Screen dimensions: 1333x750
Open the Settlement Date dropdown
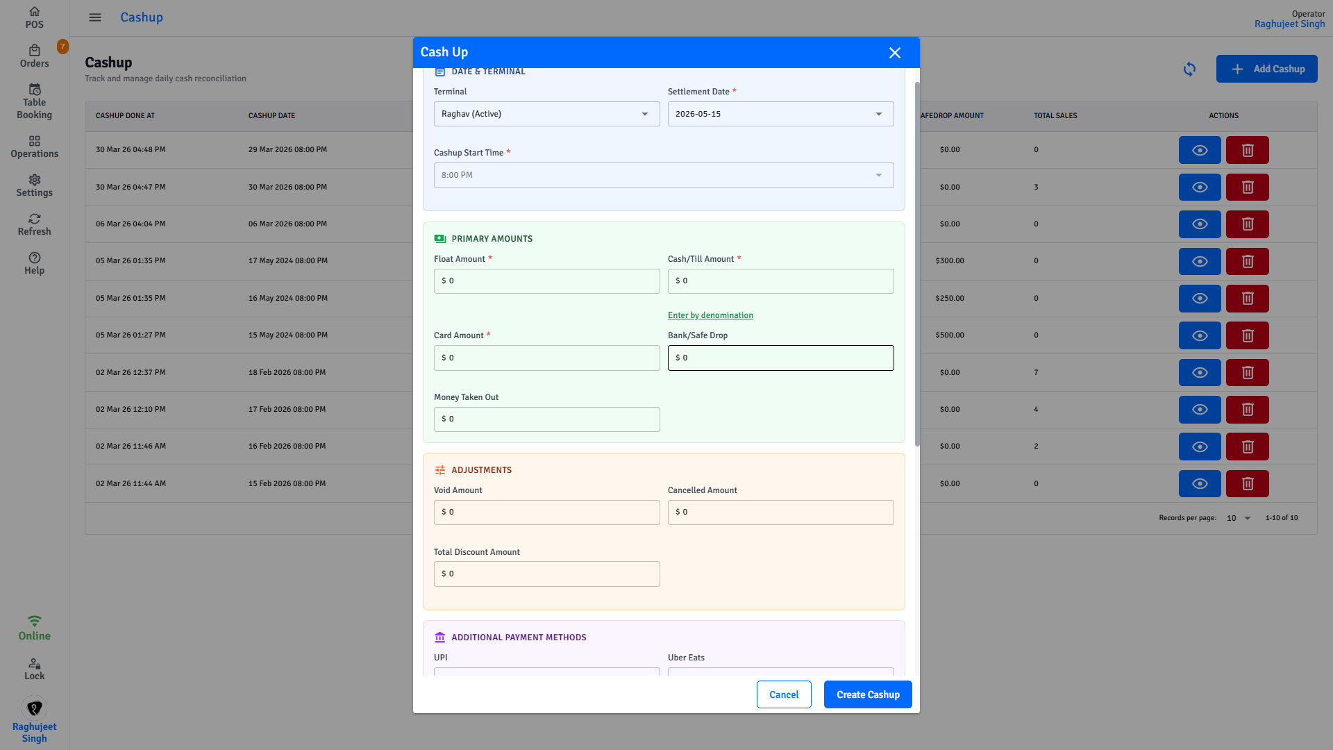(780, 114)
